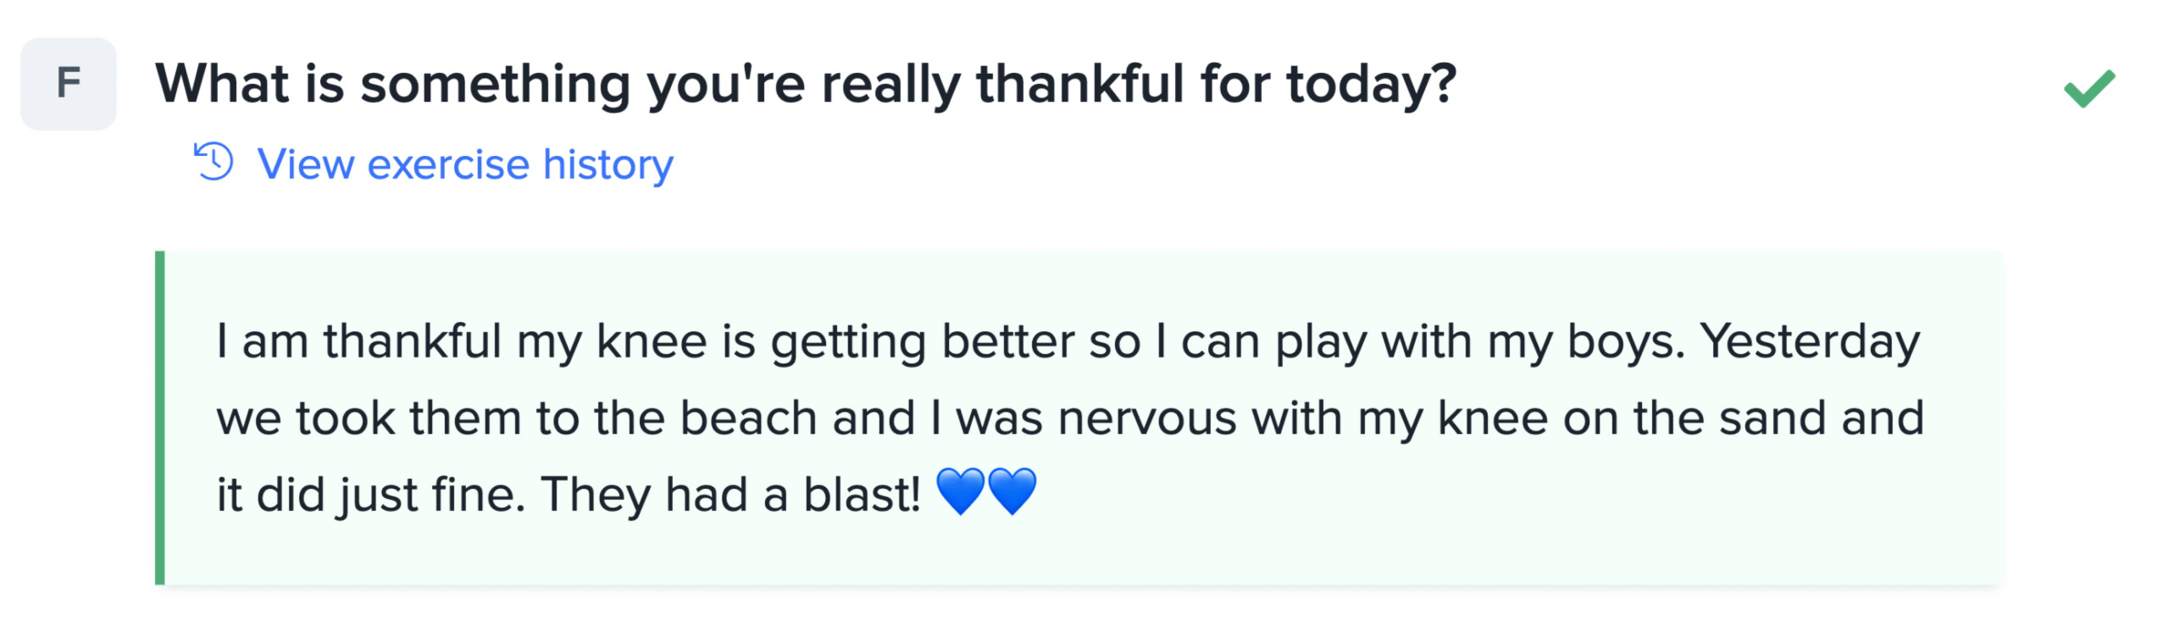The image size is (2169, 633).
Task: Click the word "Yesterday" in the answer
Action: [1810, 341]
